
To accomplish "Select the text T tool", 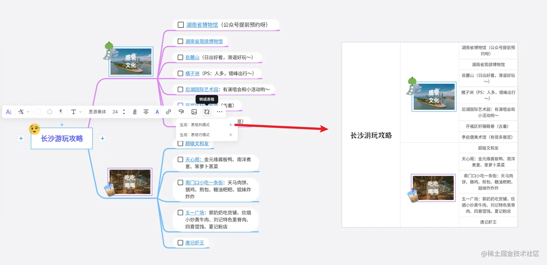I will pyautogui.click(x=73, y=112).
